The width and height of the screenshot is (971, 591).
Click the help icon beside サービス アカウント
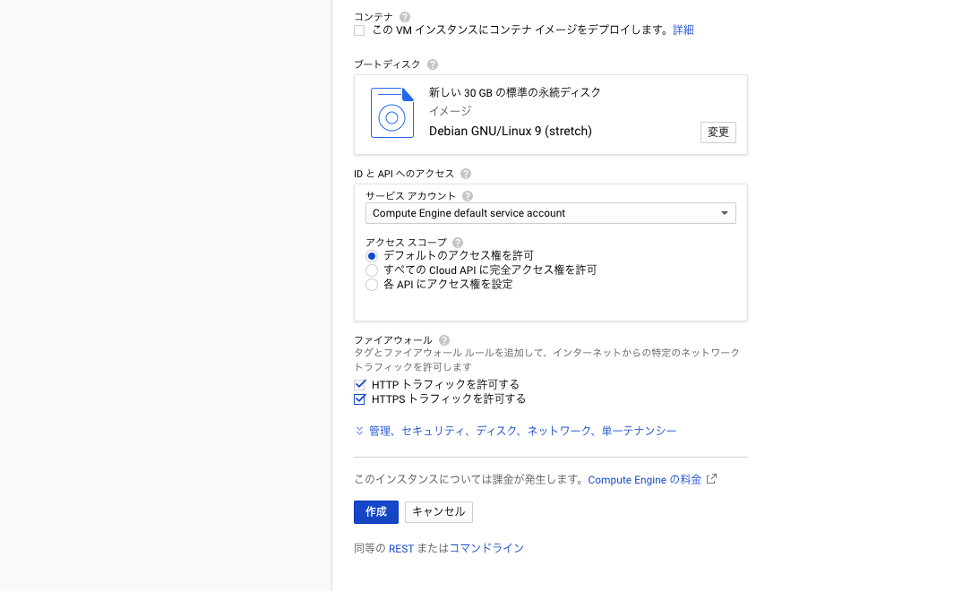click(x=467, y=195)
